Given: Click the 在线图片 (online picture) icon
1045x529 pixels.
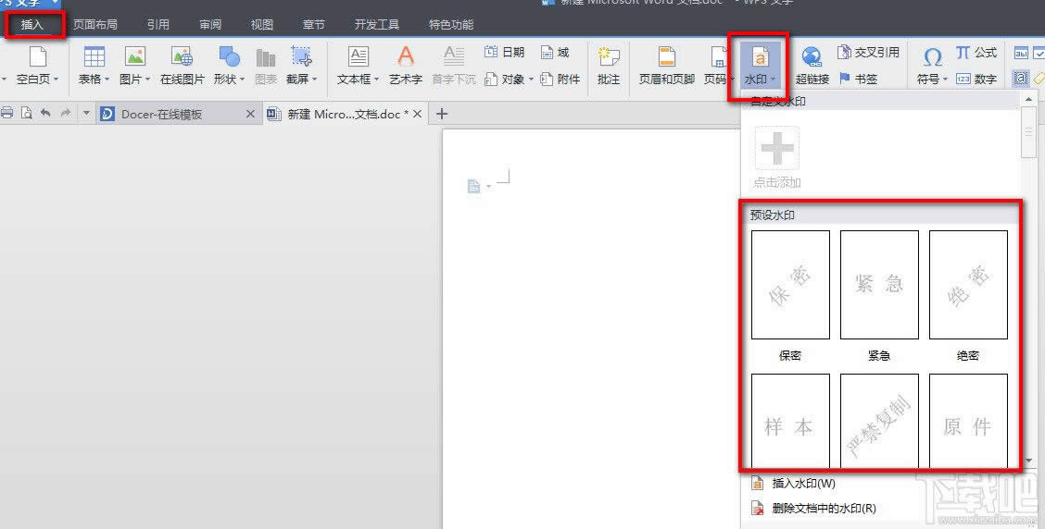Looking at the screenshot, I should [x=182, y=57].
